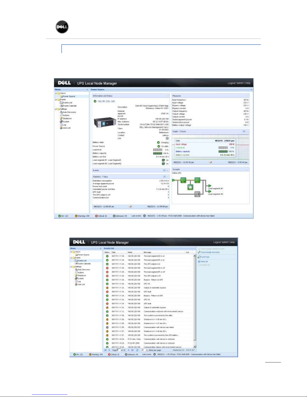
Task: Click the UPS device thumbnail image
Action: click(x=105, y=122)
